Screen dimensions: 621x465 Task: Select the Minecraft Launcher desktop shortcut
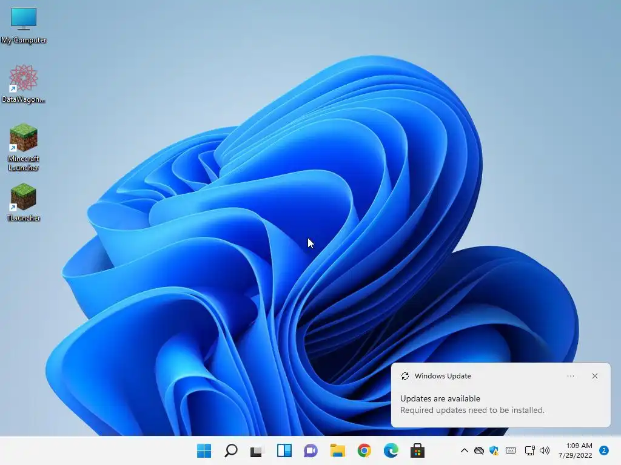(24, 147)
